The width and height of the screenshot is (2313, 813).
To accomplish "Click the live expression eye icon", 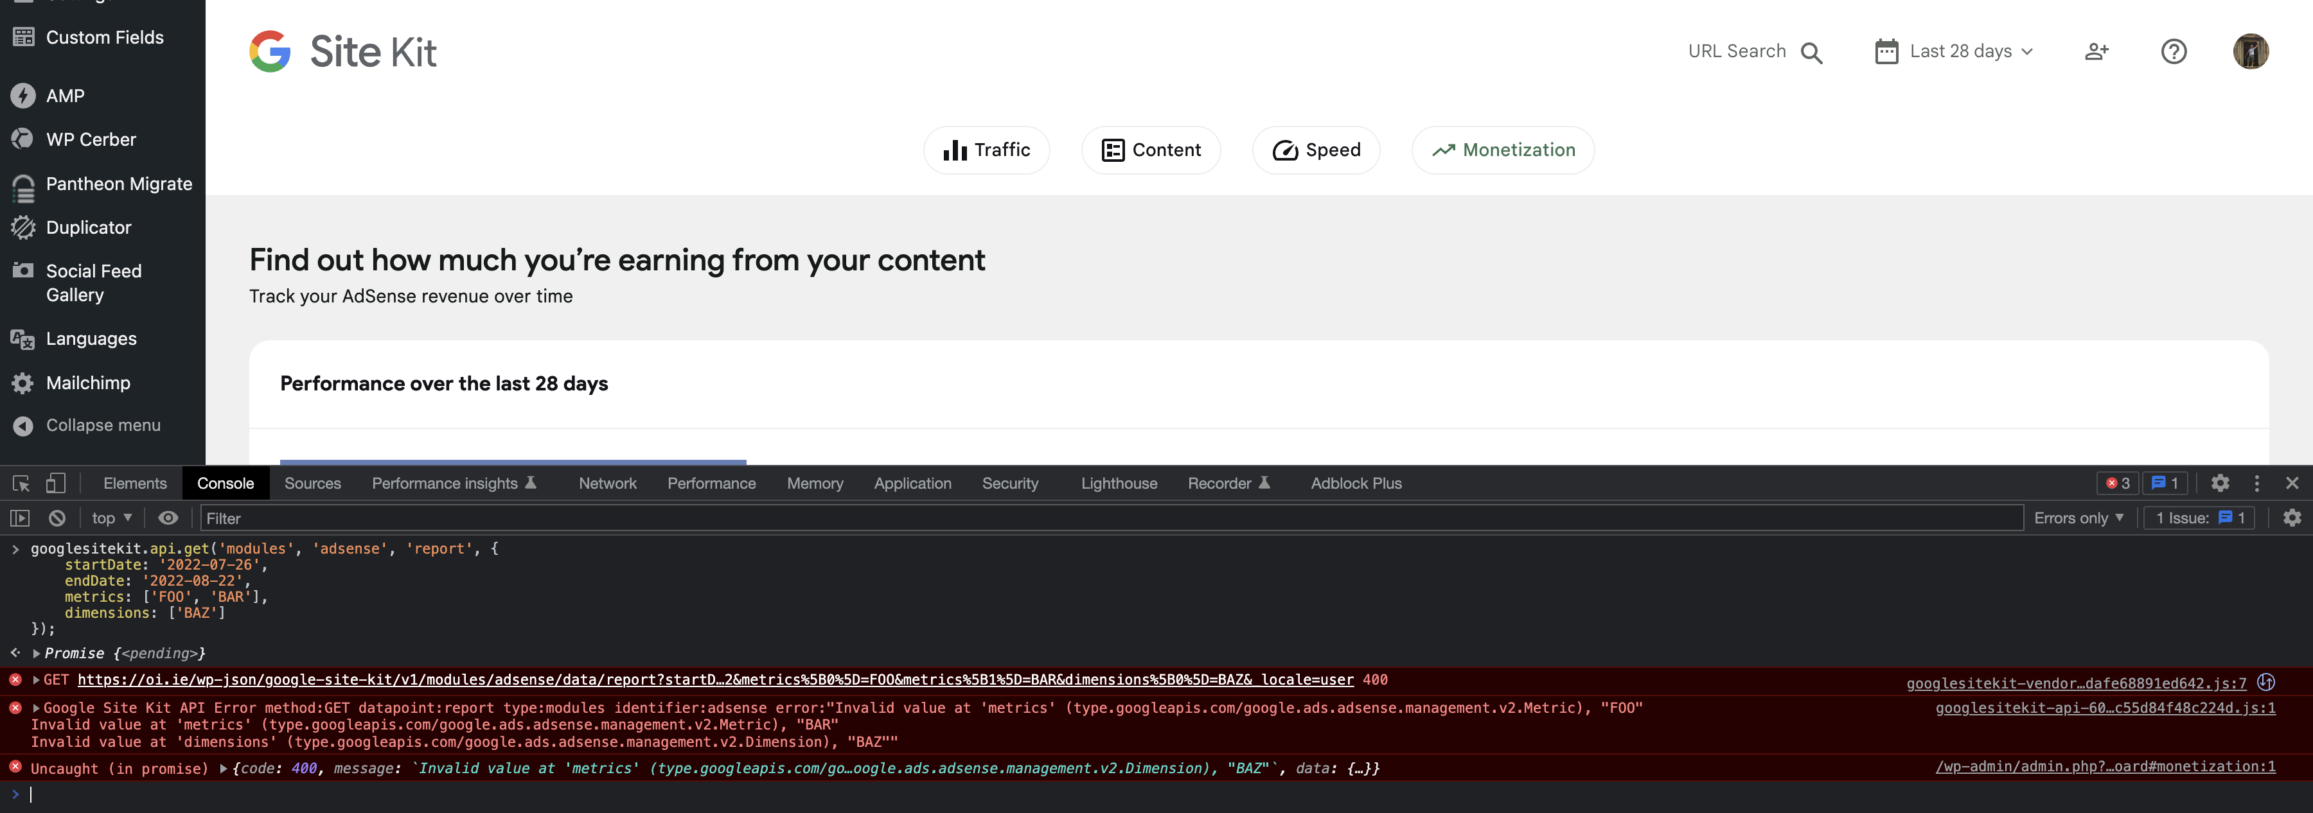I will (x=168, y=518).
